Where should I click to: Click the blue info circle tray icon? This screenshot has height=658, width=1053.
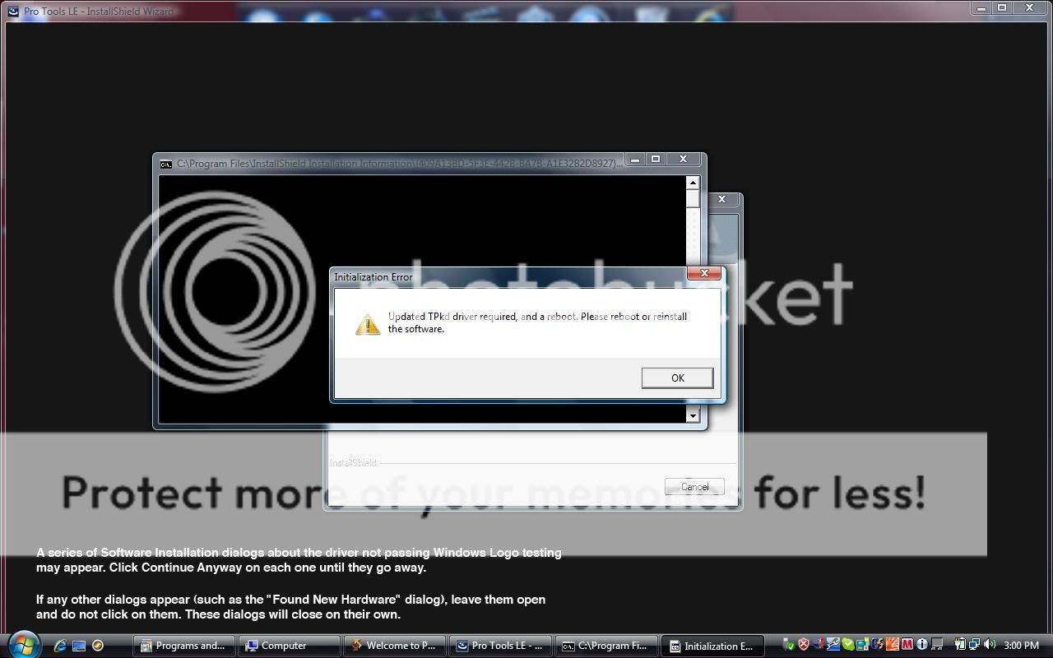tap(922, 645)
